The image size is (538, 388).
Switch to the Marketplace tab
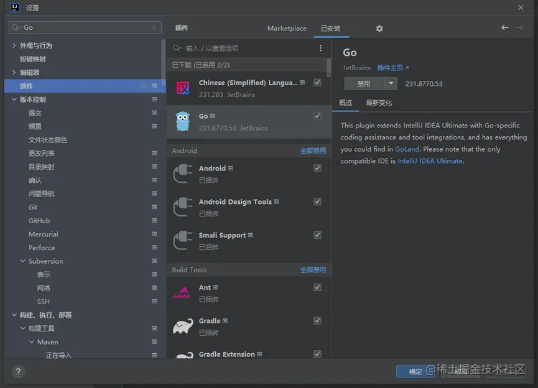pyautogui.click(x=287, y=29)
